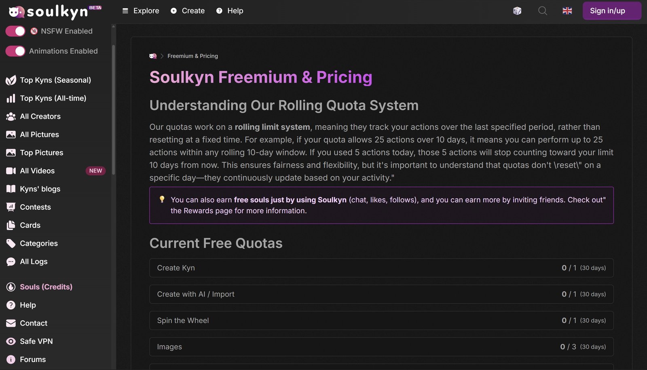Turn off Animations Enabled

[15, 51]
